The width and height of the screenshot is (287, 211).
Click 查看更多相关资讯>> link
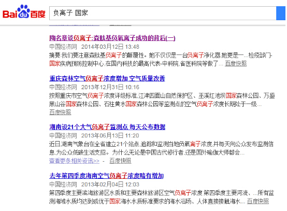click(x=74, y=161)
